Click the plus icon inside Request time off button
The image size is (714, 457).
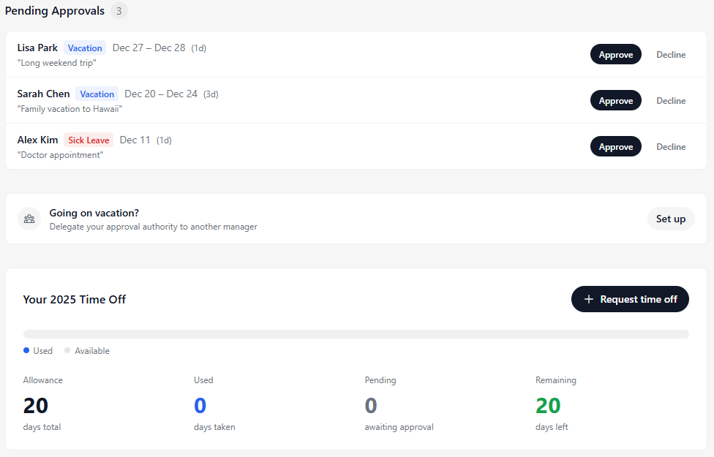[x=588, y=299]
